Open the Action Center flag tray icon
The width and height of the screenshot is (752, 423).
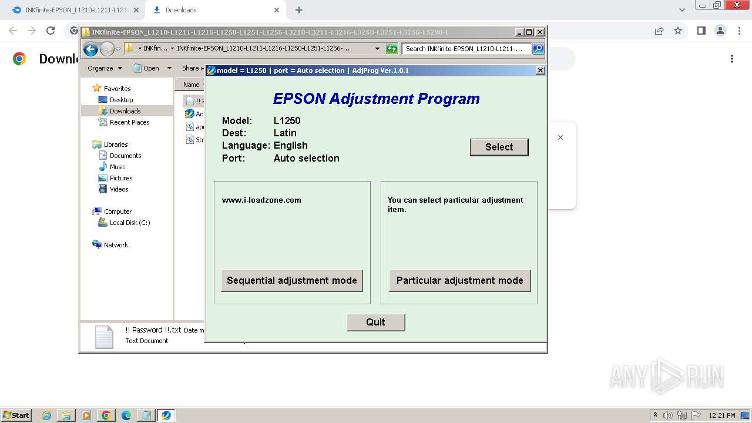coord(696,415)
